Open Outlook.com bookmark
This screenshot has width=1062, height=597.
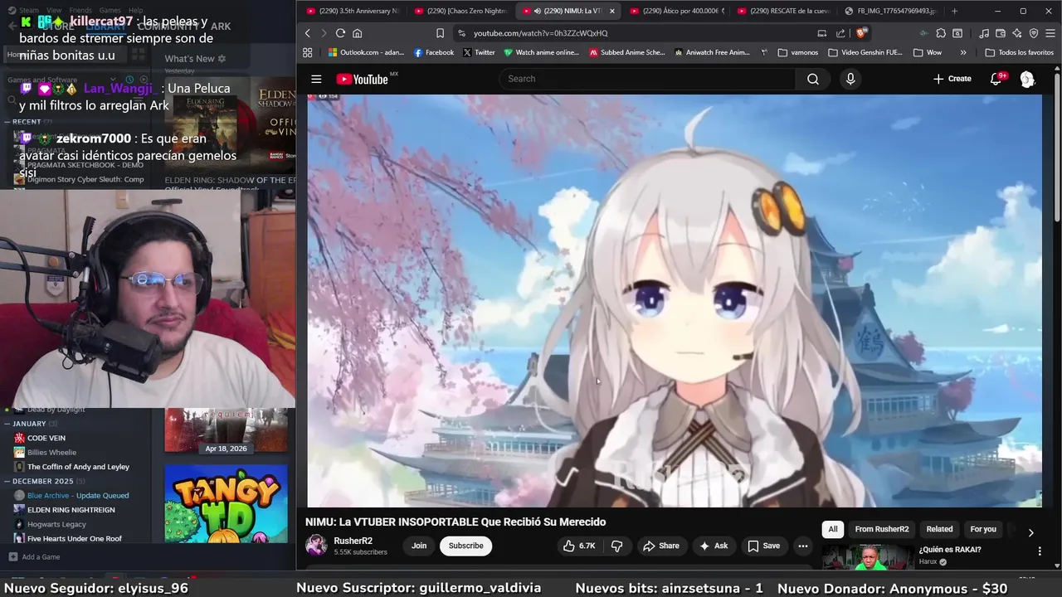366,52
